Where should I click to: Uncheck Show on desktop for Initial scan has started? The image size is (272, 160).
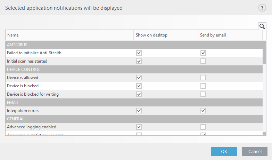(139, 61)
